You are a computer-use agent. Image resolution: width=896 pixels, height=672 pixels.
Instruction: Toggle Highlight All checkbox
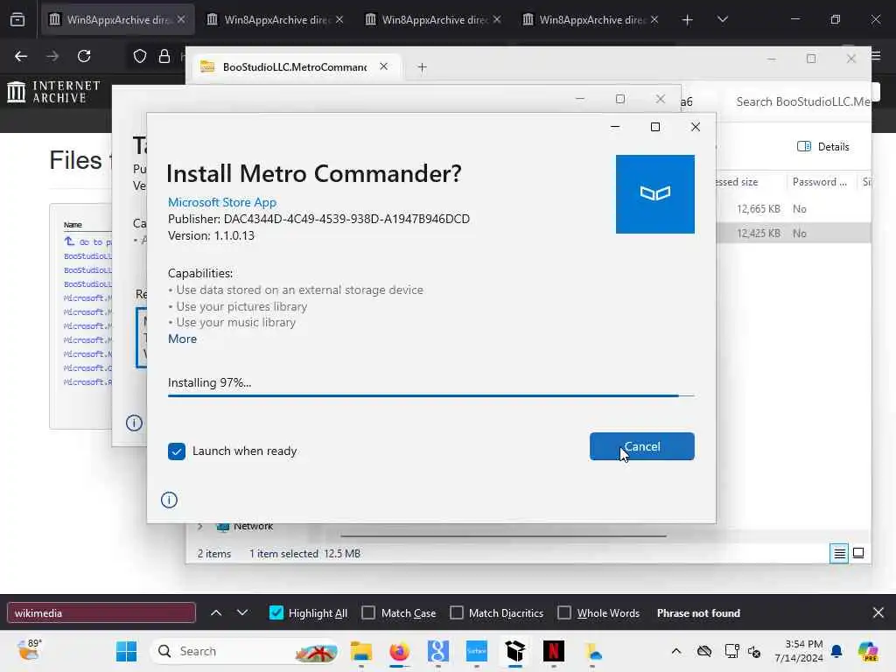click(276, 613)
